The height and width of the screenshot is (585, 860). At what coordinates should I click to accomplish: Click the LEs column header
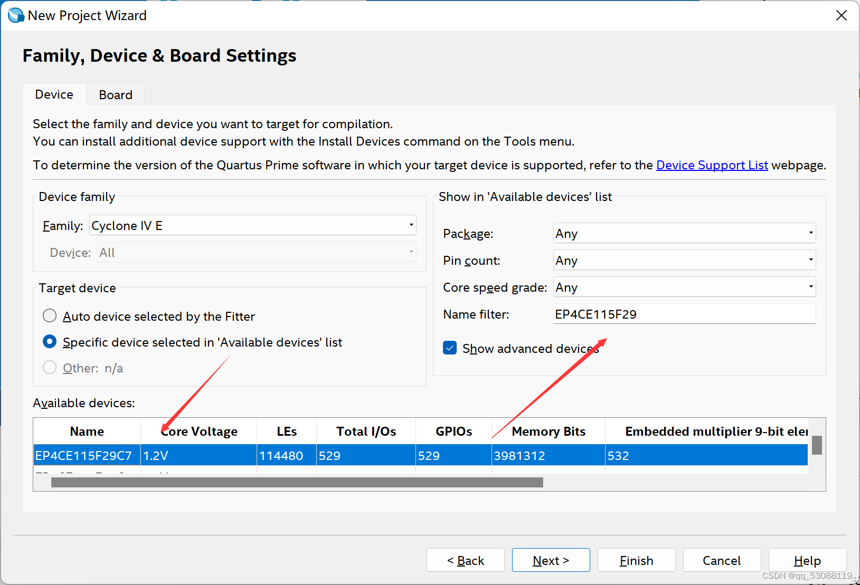tap(287, 431)
